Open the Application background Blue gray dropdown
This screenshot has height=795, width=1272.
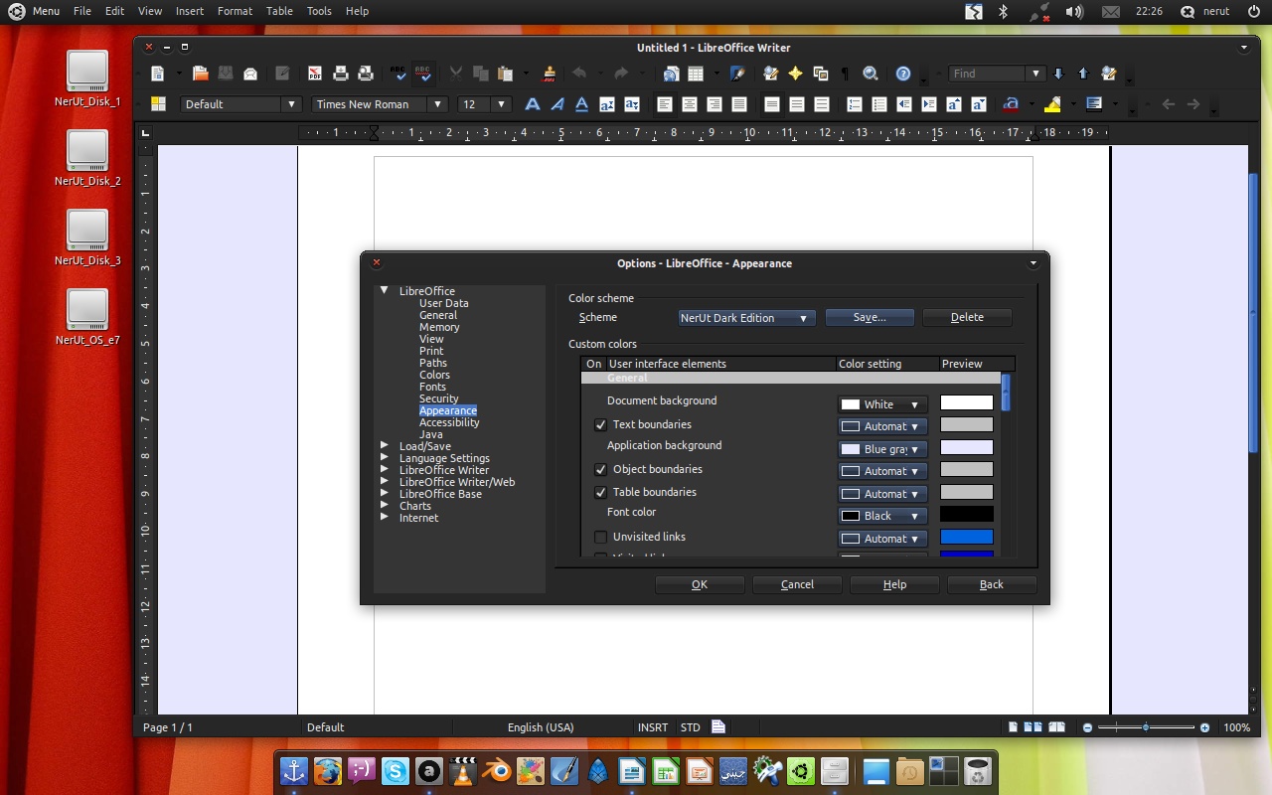(x=882, y=449)
